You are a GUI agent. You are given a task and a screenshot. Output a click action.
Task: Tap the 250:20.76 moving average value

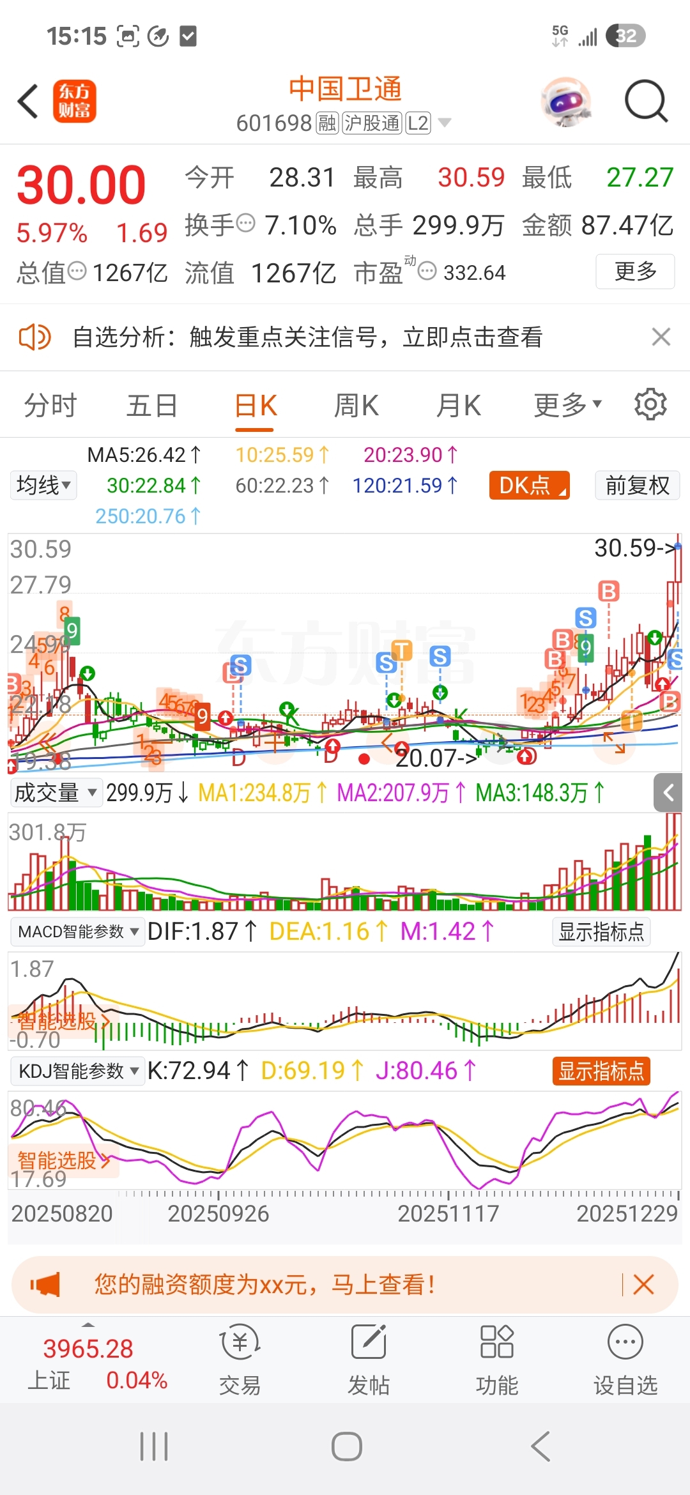click(x=148, y=516)
